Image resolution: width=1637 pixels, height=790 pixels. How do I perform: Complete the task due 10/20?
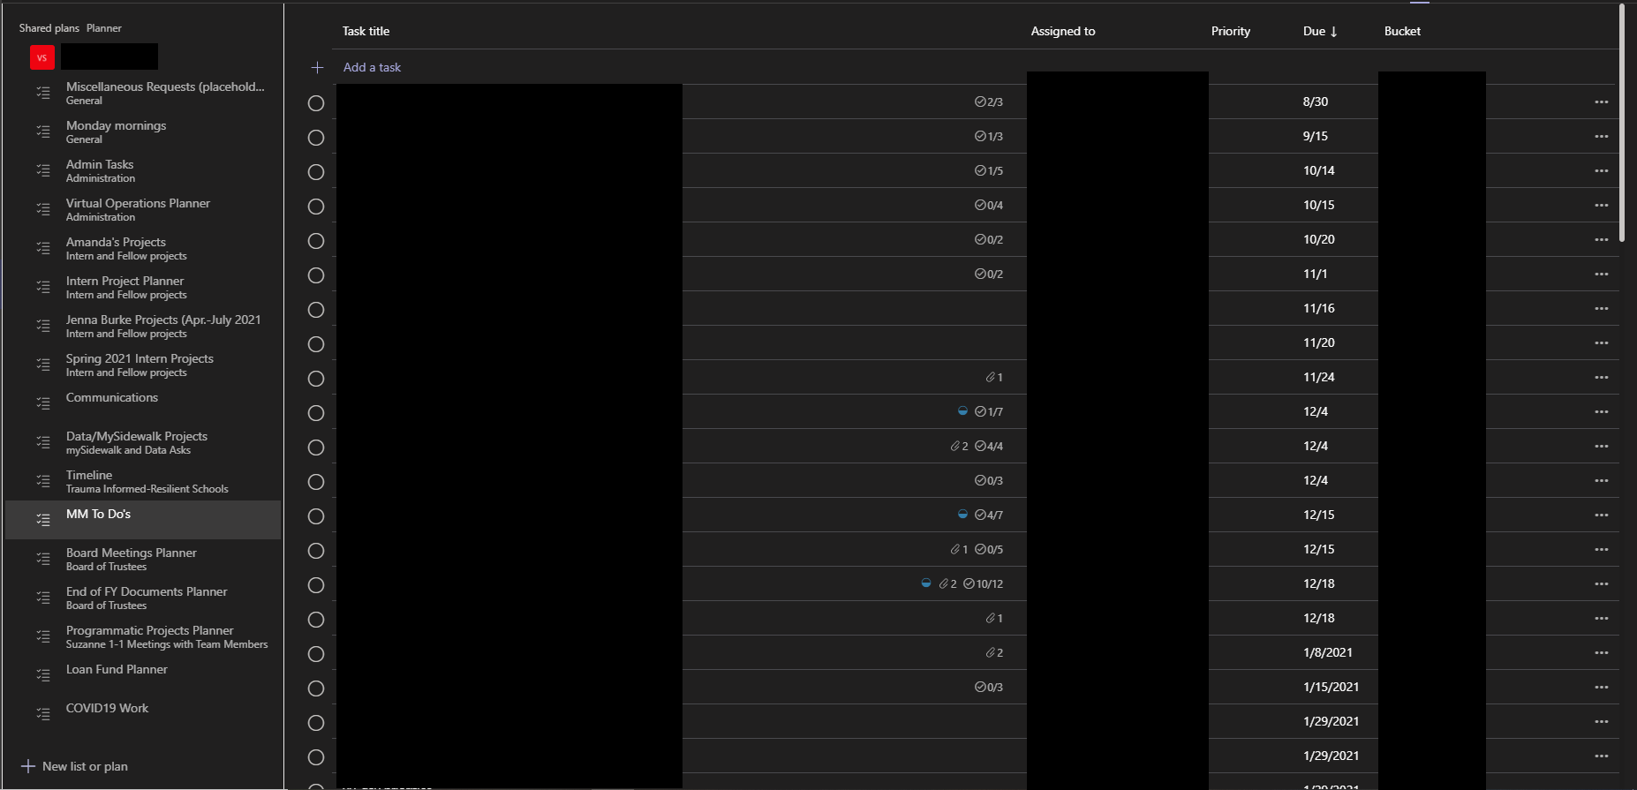316,241
